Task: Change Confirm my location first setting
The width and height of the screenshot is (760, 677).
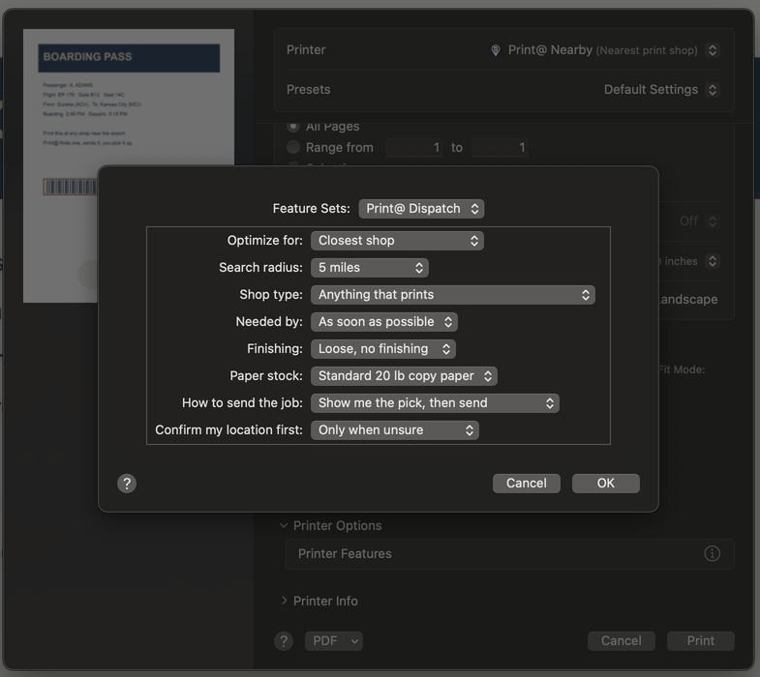Action: pos(395,430)
